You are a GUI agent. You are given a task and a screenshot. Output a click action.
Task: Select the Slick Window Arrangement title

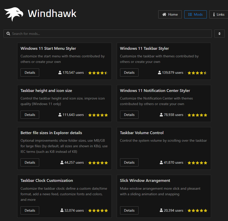pos(145,180)
